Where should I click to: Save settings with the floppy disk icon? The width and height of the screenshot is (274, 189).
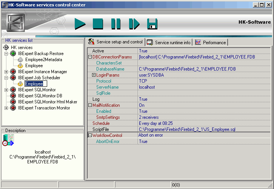(152, 24)
